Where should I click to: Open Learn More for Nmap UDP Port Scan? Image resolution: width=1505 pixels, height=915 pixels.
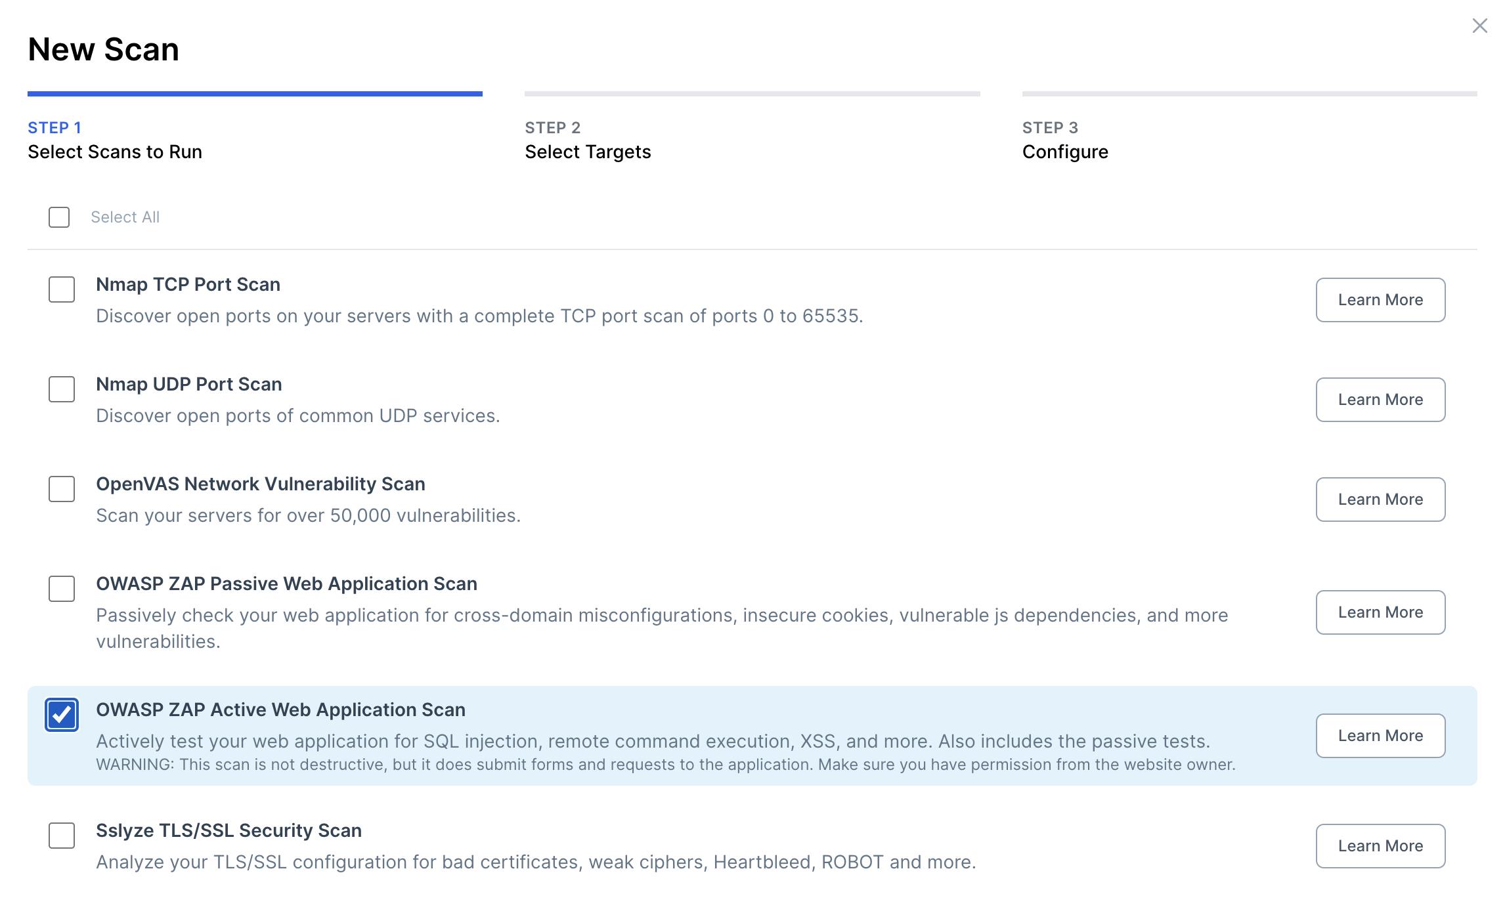coord(1380,400)
